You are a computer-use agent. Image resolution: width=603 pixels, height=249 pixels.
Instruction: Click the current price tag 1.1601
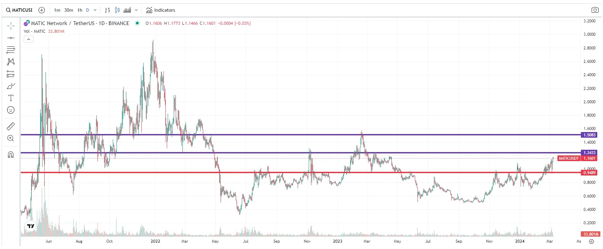589,158
